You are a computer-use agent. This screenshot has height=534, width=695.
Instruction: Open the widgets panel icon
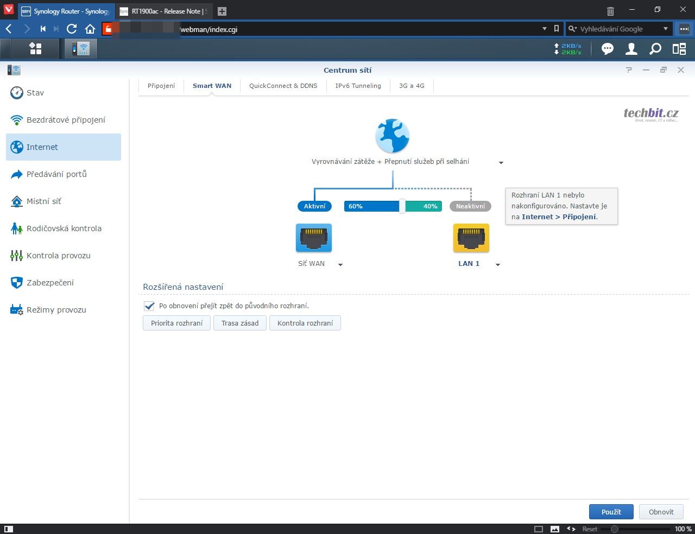(679, 49)
